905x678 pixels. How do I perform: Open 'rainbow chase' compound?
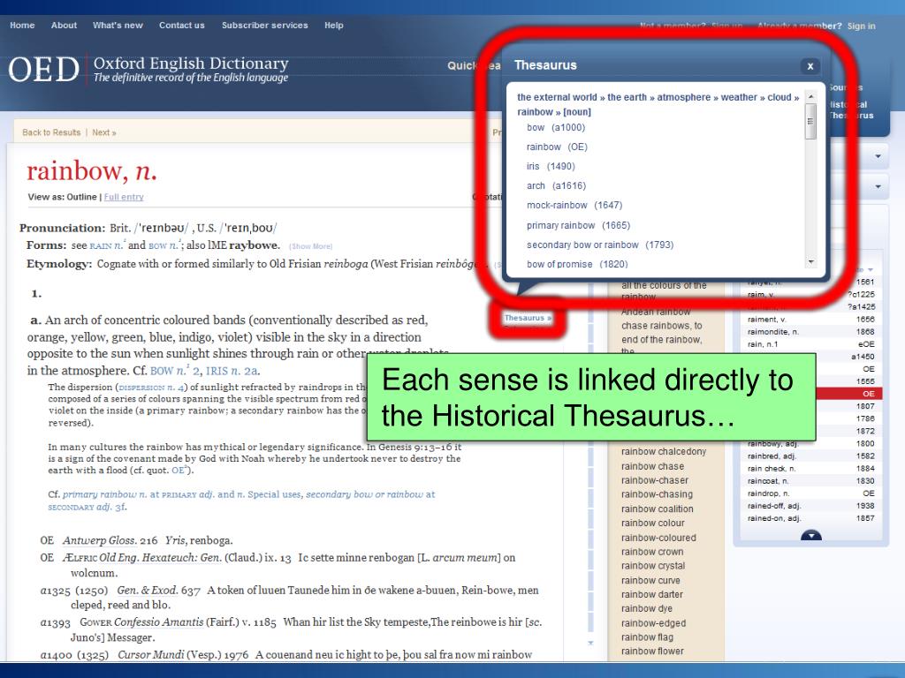tap(653, 466)
